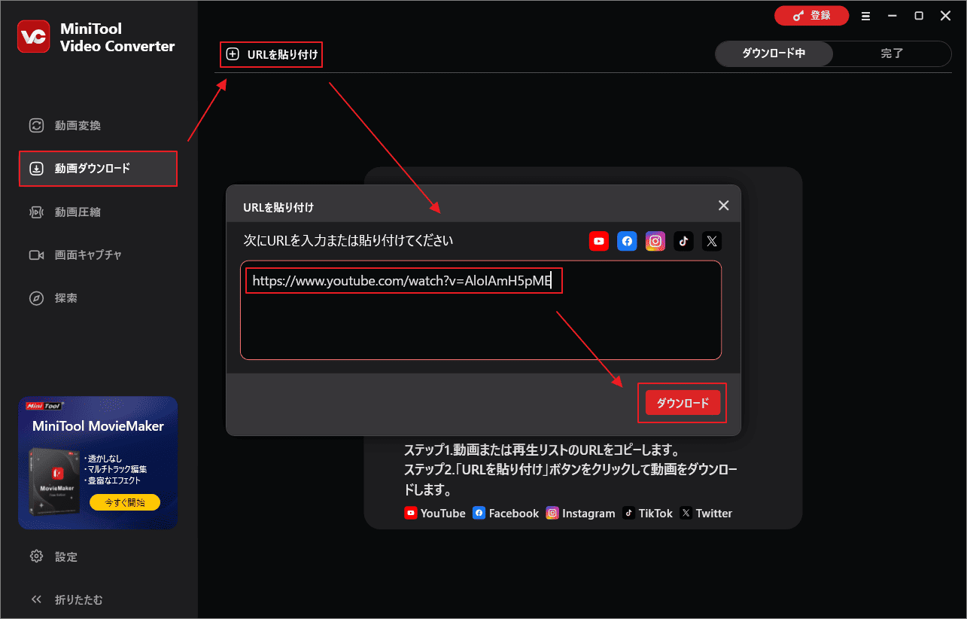
Task: Click the Facebook icon in the dialog
Action: [627, 241]
